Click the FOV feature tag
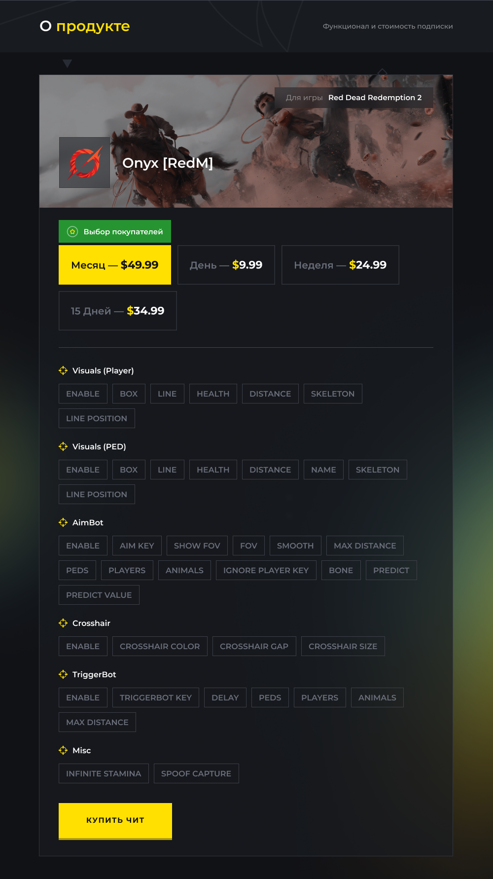Screen dimensions: 493x879 [248, 546]
